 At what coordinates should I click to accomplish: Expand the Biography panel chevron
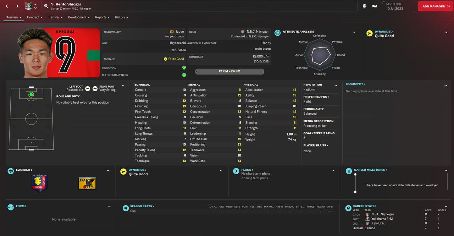[x=446, y=86]
